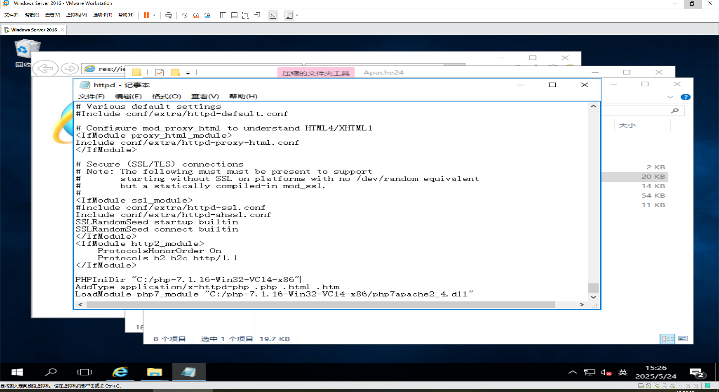The height and width of the screenshot is (392, 719).
Task: Show hidden tray icons chevron
Action: (573, 372)
